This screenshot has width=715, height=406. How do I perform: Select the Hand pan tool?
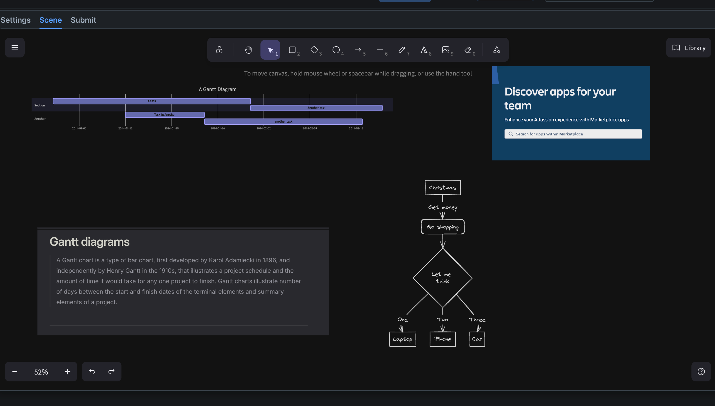[248, 50]
